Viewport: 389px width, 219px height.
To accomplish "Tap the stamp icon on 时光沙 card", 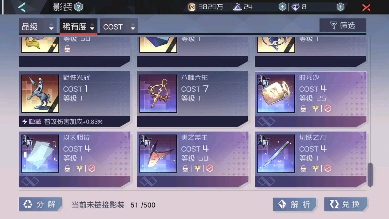I will tap(303, 108).
